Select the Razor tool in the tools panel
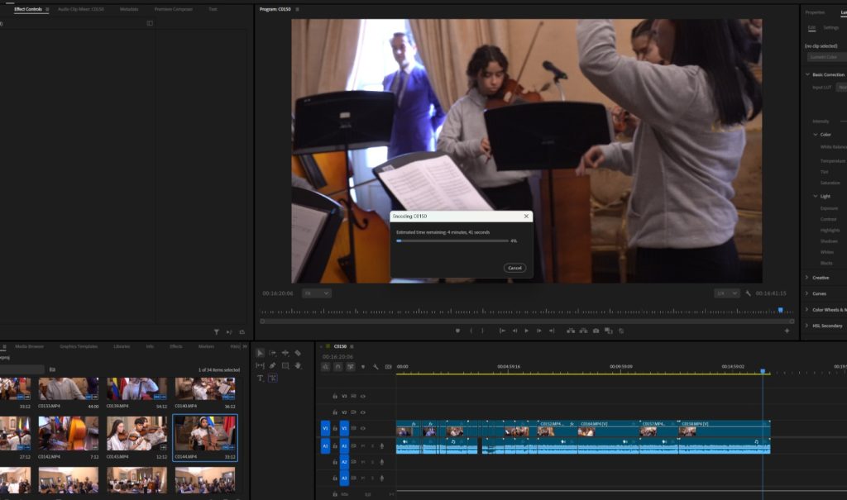 tap(298, 353)
